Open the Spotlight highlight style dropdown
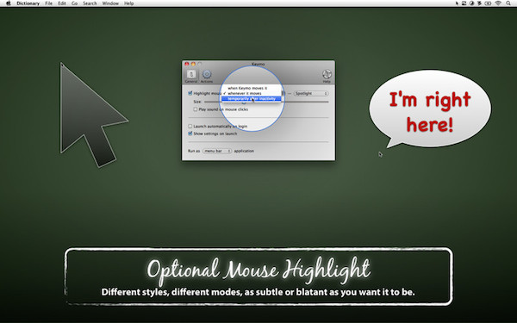This screenshot has height=323, width=517. 311,93
